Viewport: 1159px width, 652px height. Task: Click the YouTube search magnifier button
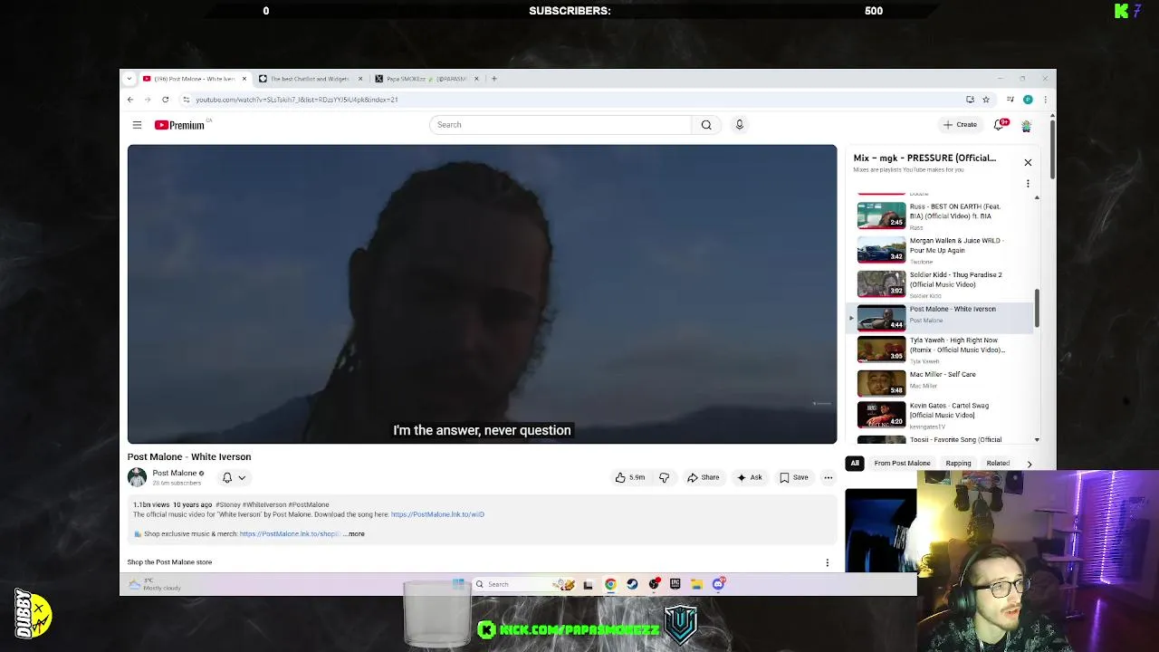(706, 125)
